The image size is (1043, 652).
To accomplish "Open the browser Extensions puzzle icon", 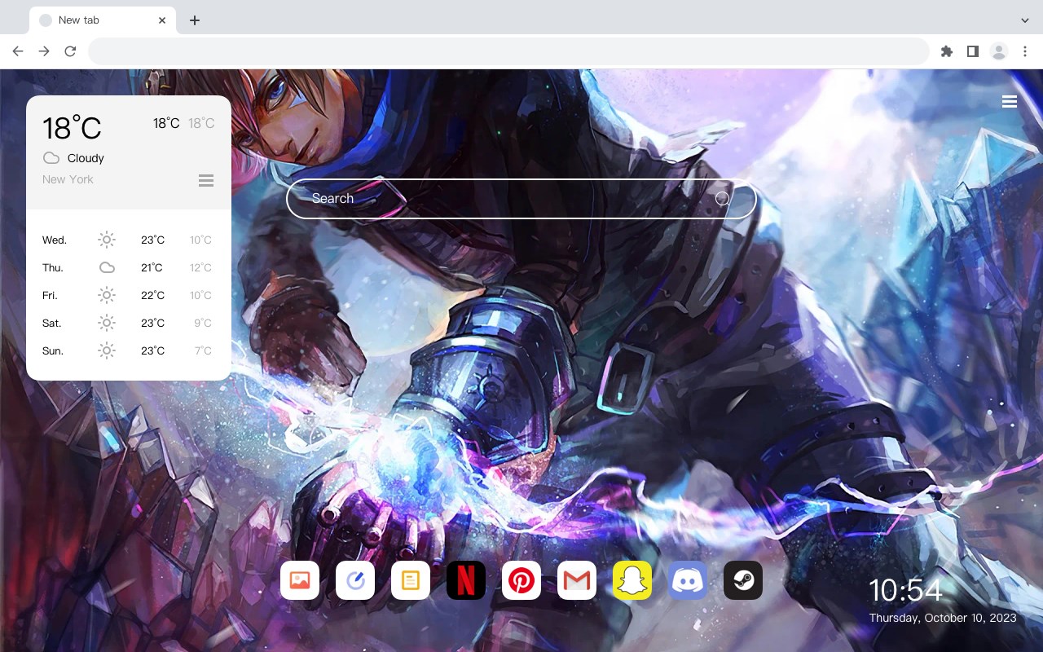I will coord(947,51).
